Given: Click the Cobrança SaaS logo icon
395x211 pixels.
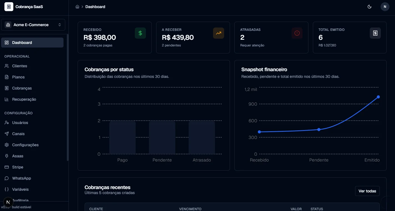Looking at the screenshot, I should (9, 7).
